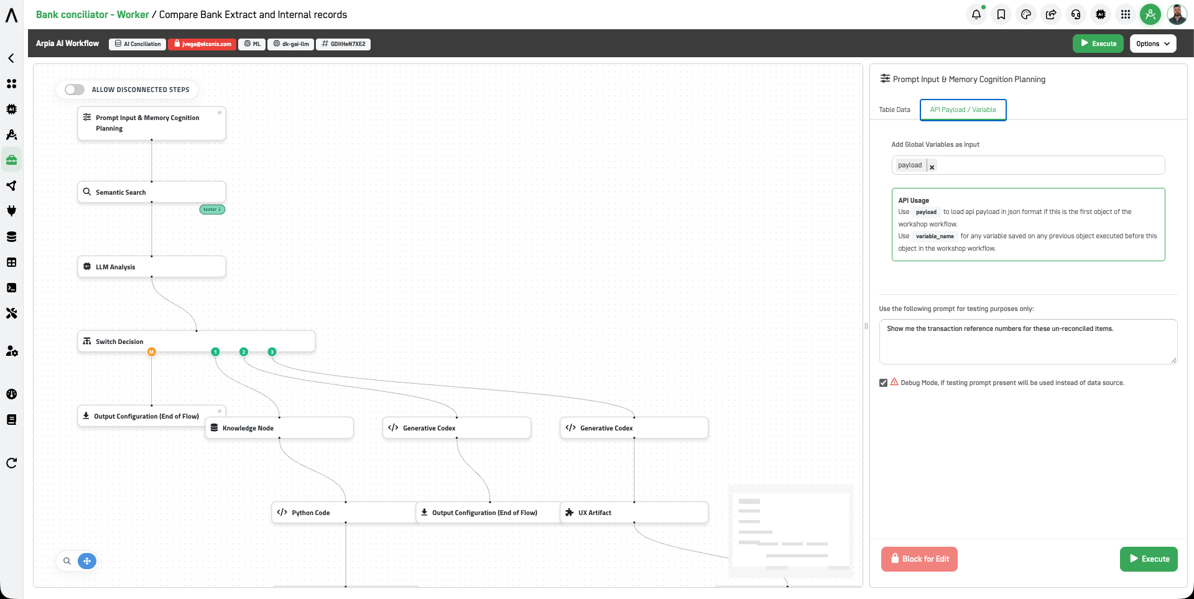Select the Knowledge Node step
Viewport: 1194px width, 599px height.
[279, 428]
